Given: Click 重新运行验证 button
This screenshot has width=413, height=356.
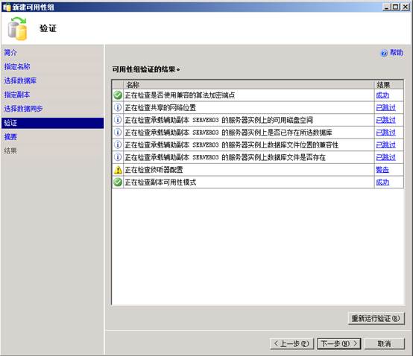Looking at the screenshot, I should click(376, 318).
